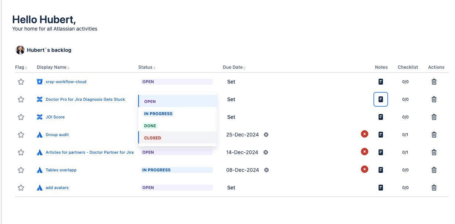Viewport: 455px width, 224px height.
Task: Open status dropdown for Articles for partners
Action: click(x=177, y=152)
